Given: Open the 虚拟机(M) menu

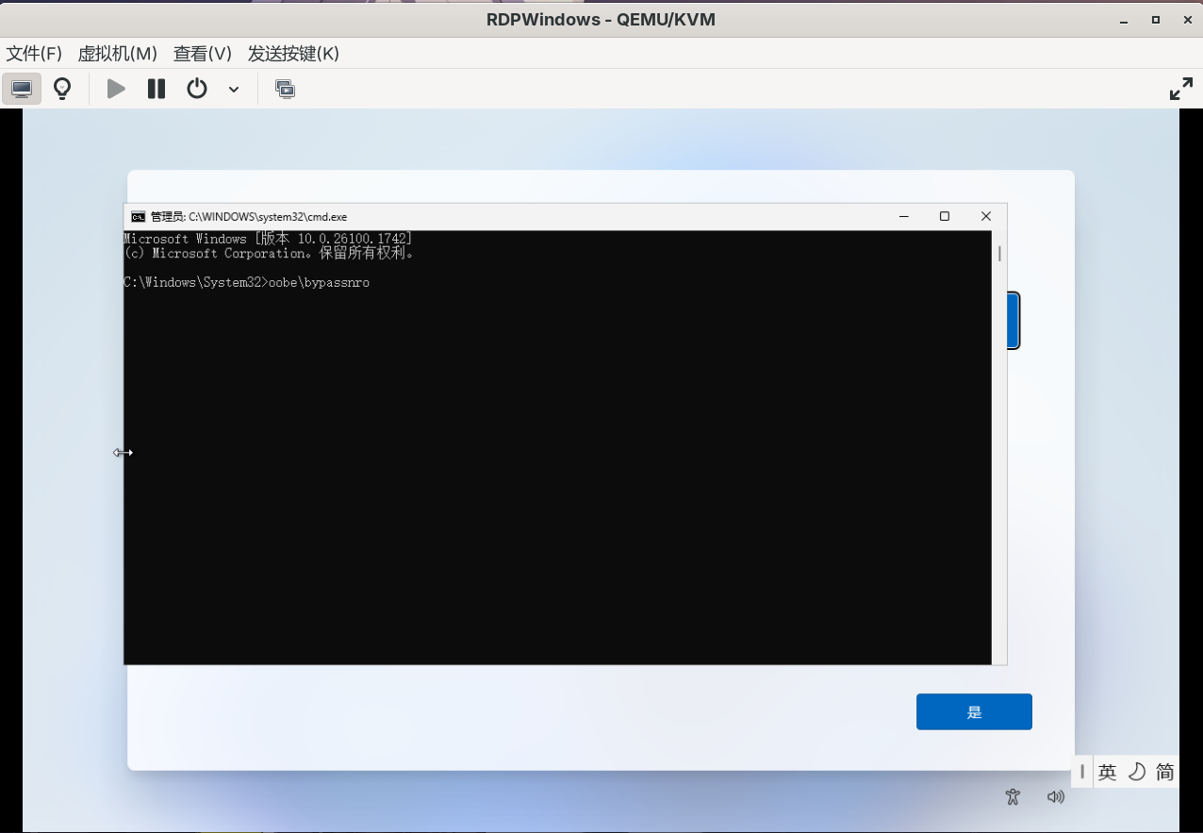Looking at the screenshot, I should [x=117, y=54].
